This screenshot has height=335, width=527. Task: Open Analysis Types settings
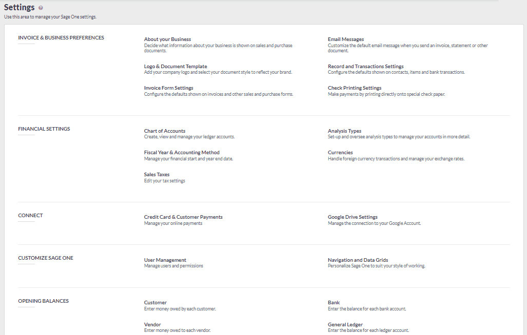pyautogui.click(x=345, y=131)
